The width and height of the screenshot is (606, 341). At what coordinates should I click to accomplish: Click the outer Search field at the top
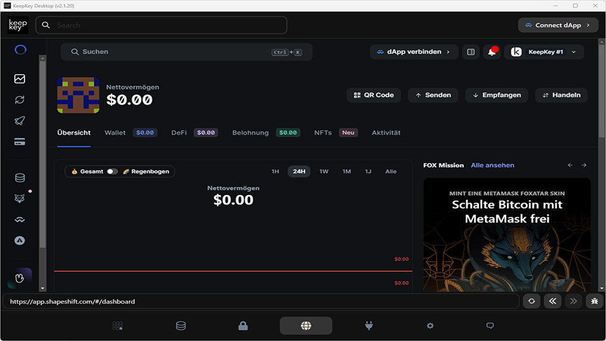pos(161,25)
